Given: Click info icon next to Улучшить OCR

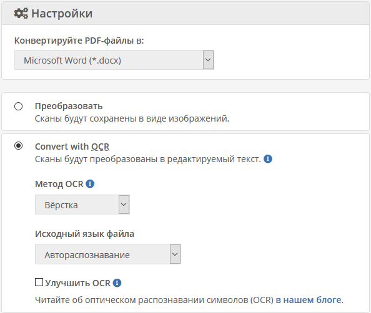Looking at the screenshot, I should [117, 283].
